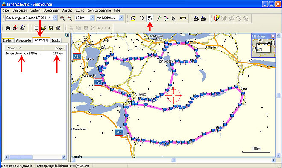The image size is (282, 168).
Task: Open the Datei menu
Action: (6, 10)
